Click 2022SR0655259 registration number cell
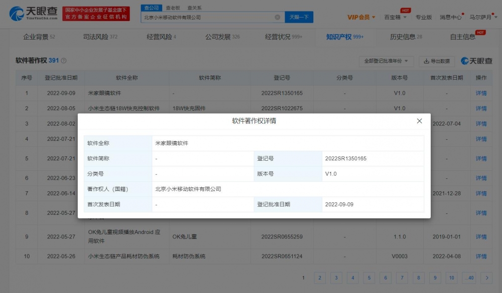The width and height of the screenshot is (502, 293). point(282,237)
